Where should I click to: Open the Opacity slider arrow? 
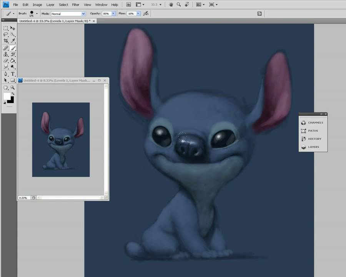(113, 13)
